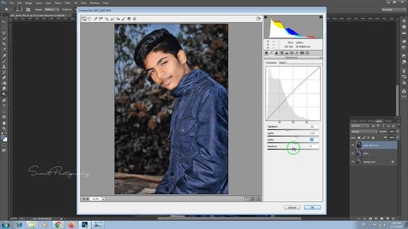Viewport: 408px width, 229px height.
Task: Select the Background layer in Layers panel
Action: [374, 162]
